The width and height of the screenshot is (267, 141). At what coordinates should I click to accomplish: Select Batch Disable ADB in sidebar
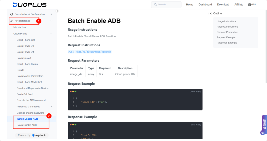coord(27,125)
